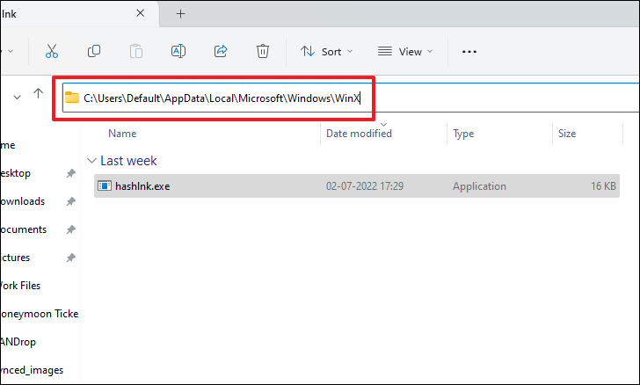Open the View dropdown menu
The width and height of the screenshot is (640, 385).
point(405,52)
